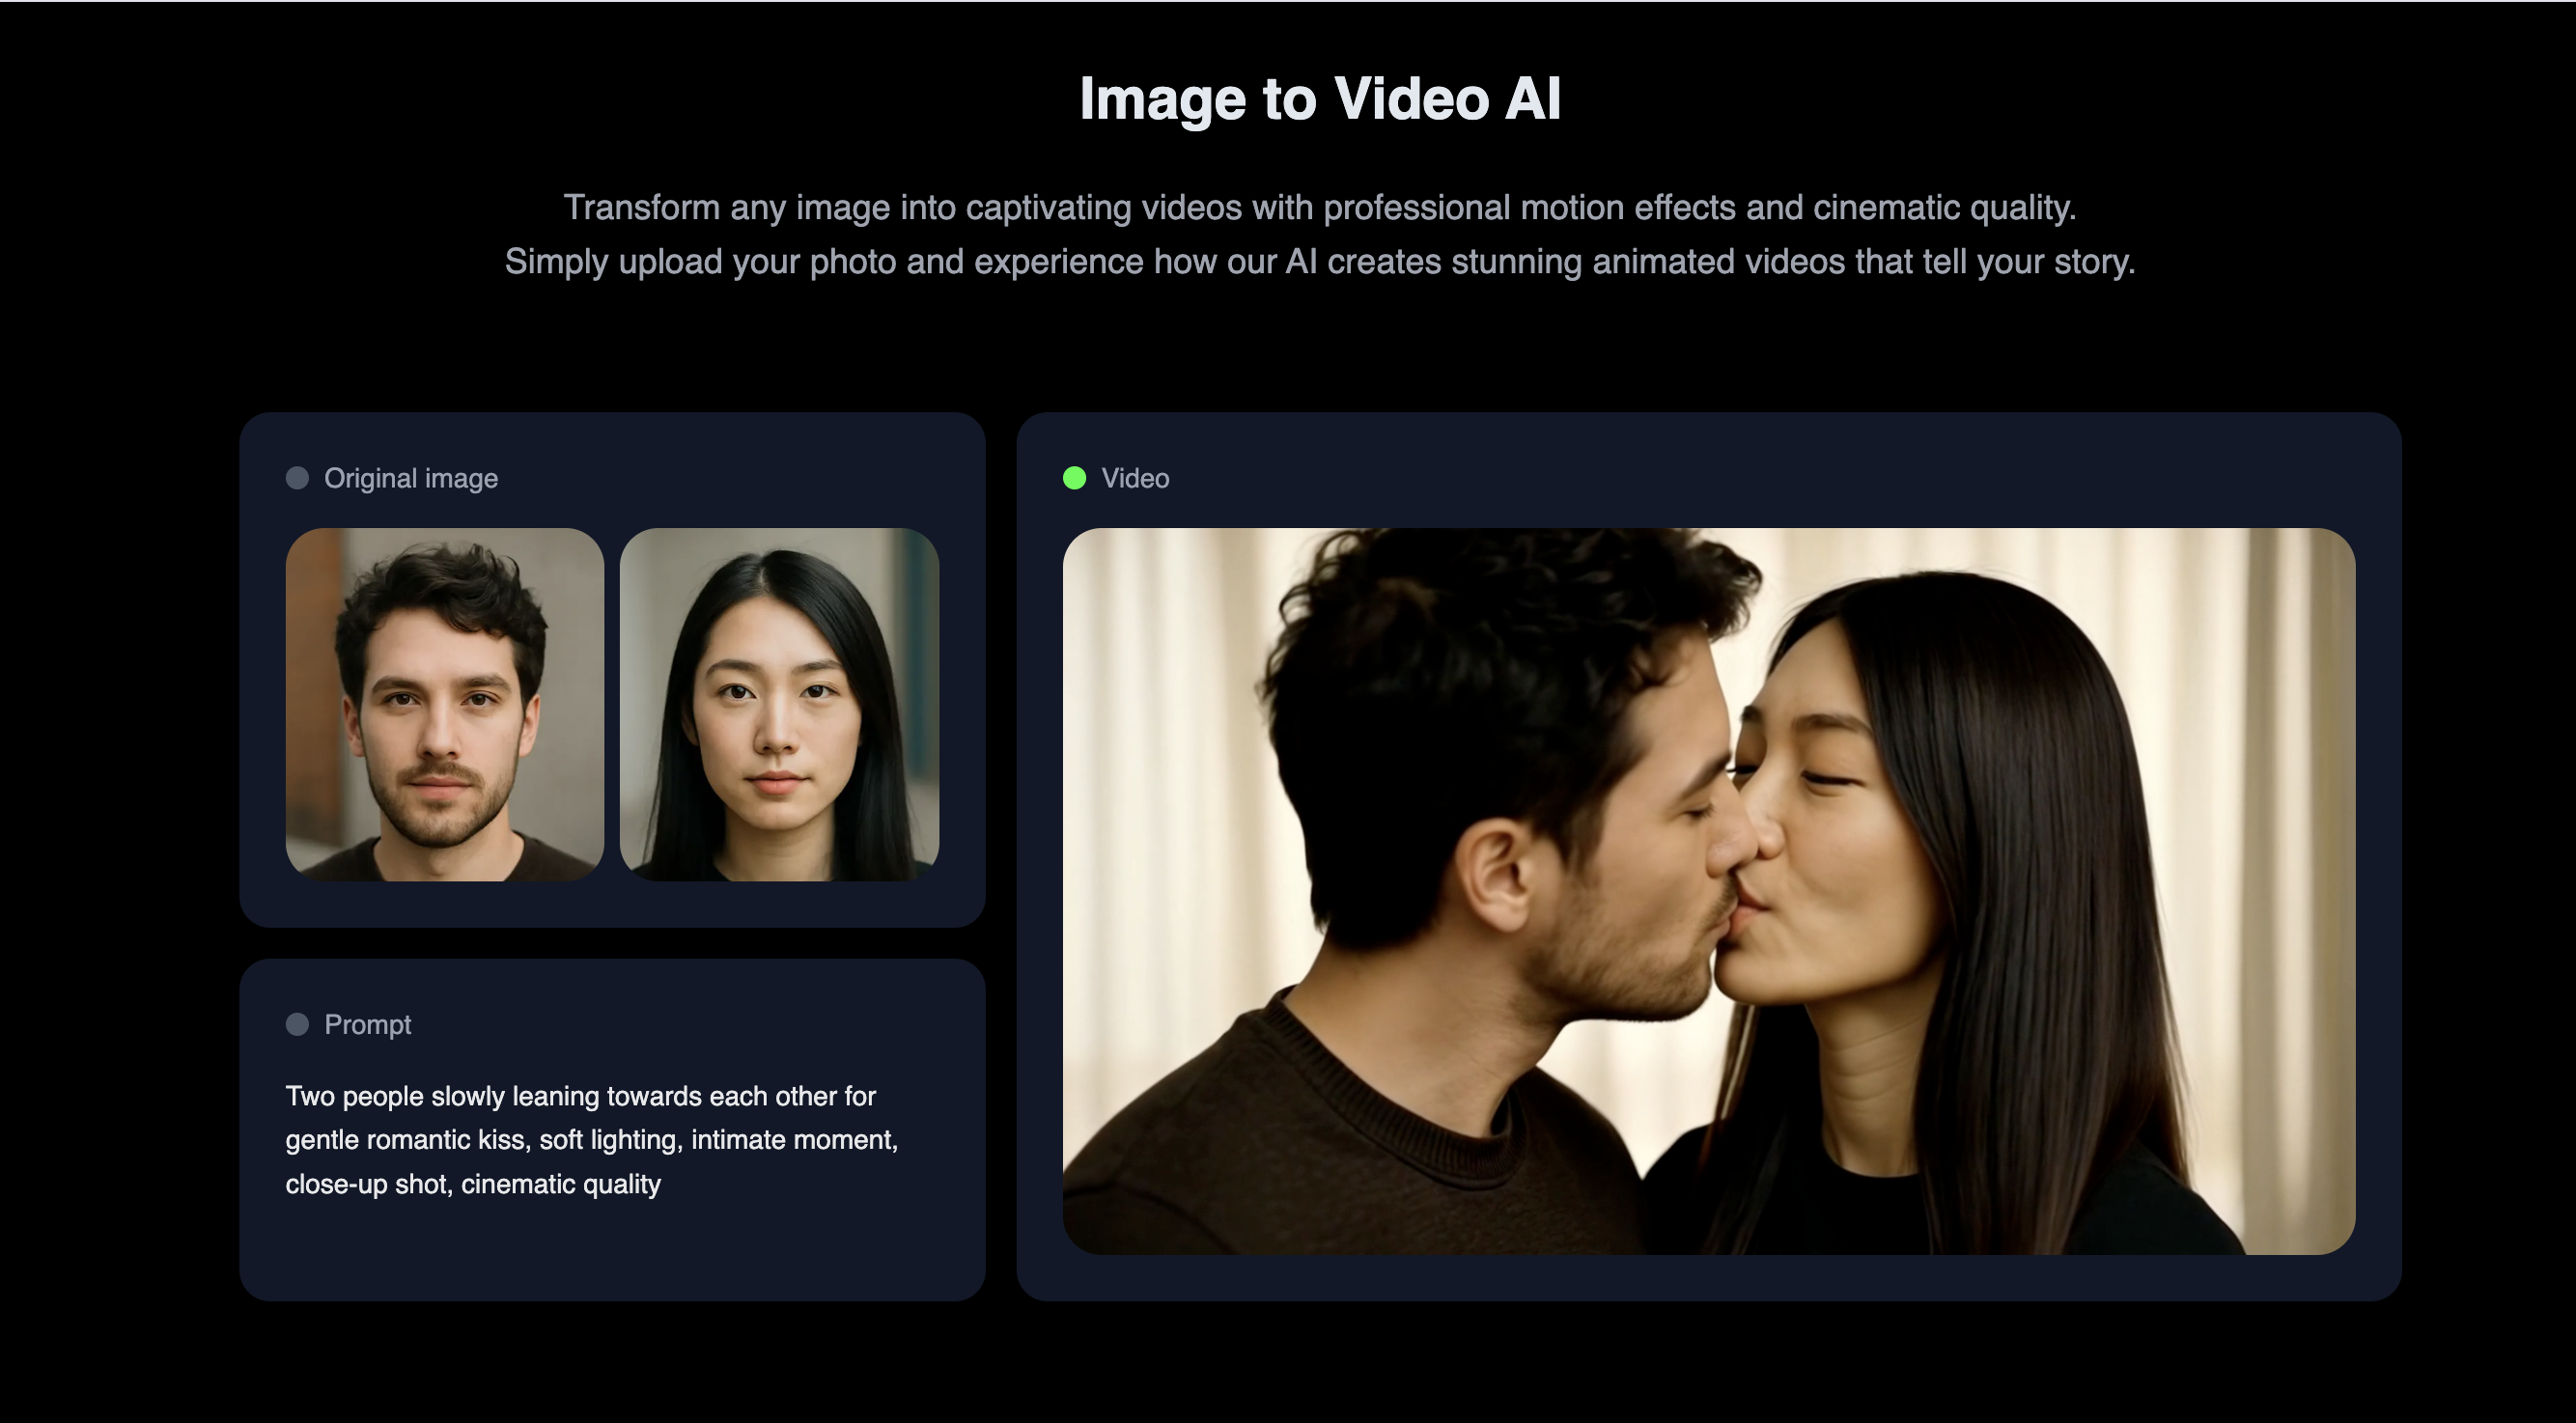2576x1423 pixels.
Task: Click the gray status dot beside Original image
Action: (x=296, y=478)
